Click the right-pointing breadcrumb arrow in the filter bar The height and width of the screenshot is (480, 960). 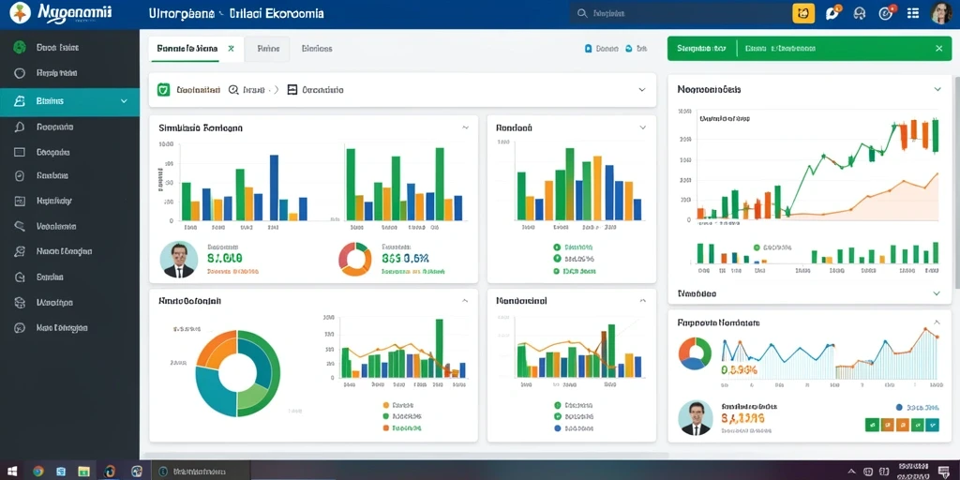(x=277, y=90)
